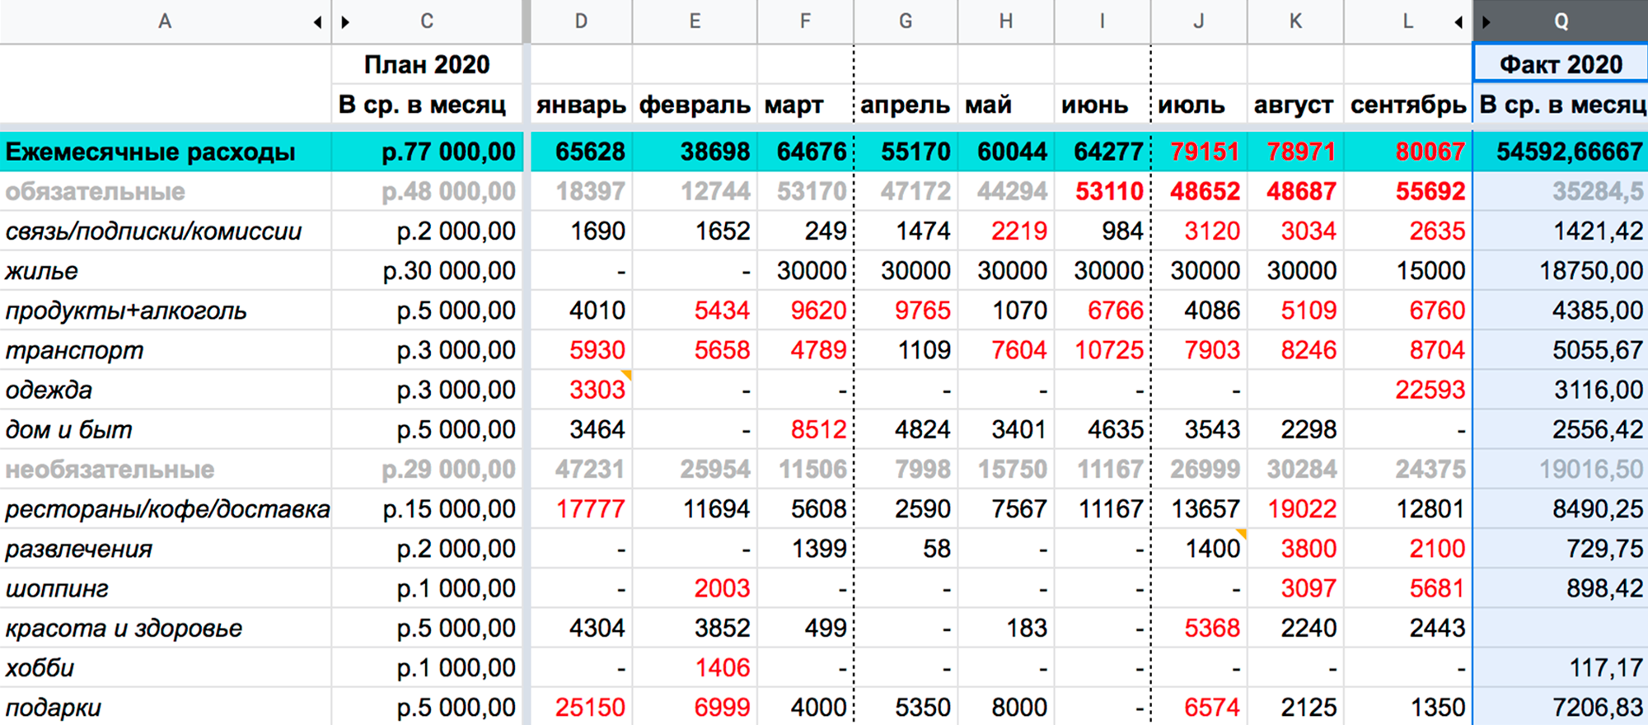Select the 'связь/подписки/комиссии' row label
This screenshot has height=725, width=1648.
(166, 231)
